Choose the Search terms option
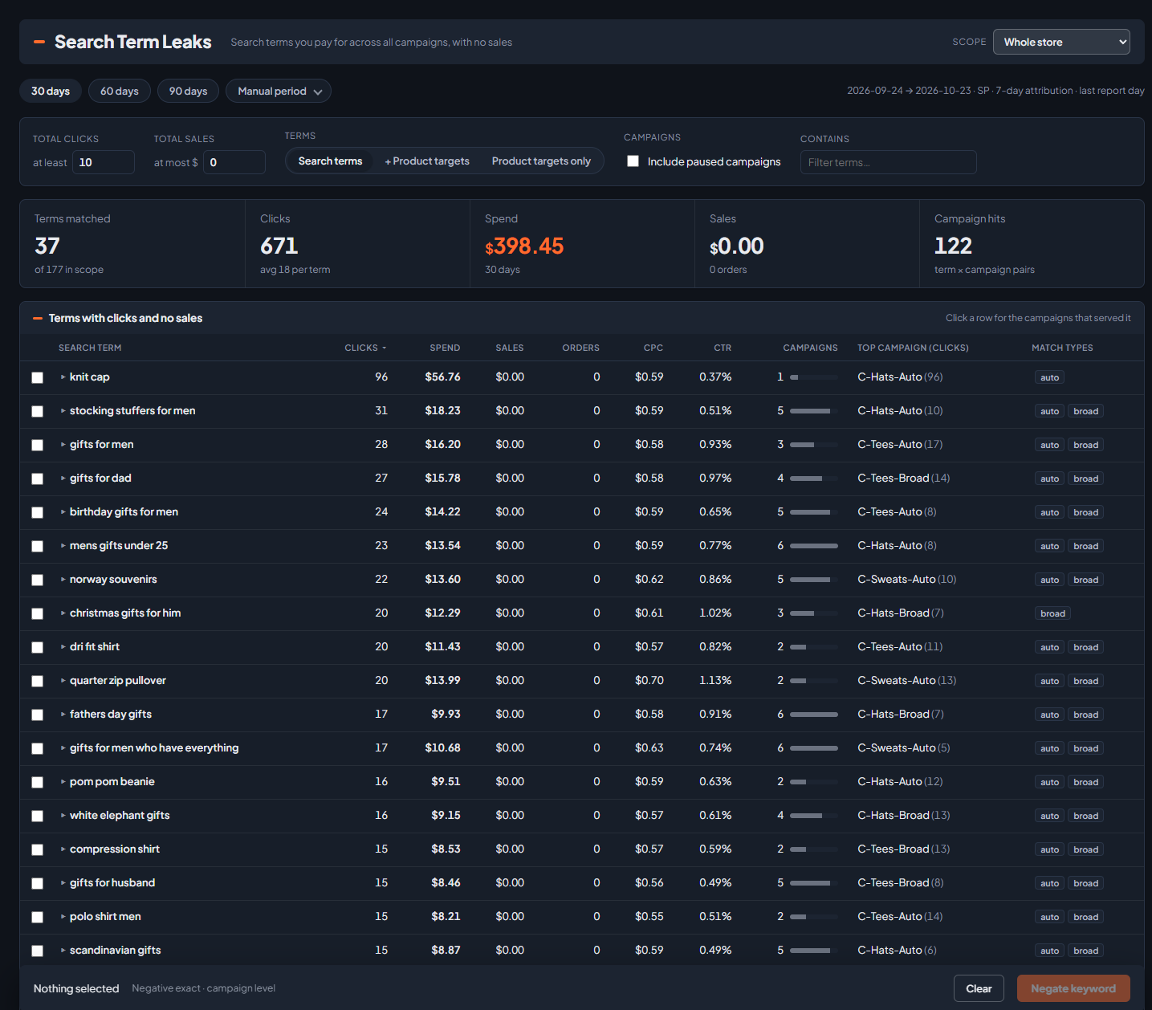 coord(330,161)
